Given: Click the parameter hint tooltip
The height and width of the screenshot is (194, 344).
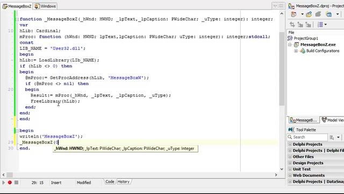Looking at the screenshot, I should pos(125,149).
